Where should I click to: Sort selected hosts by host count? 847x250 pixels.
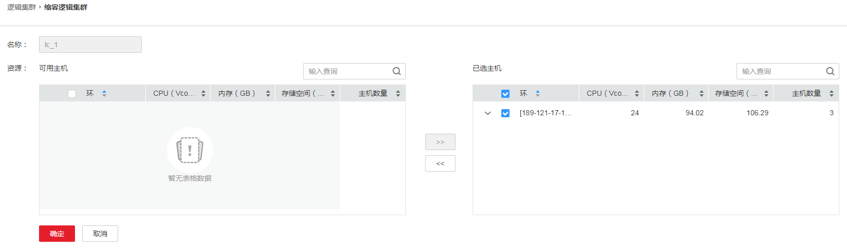point(832,93)
